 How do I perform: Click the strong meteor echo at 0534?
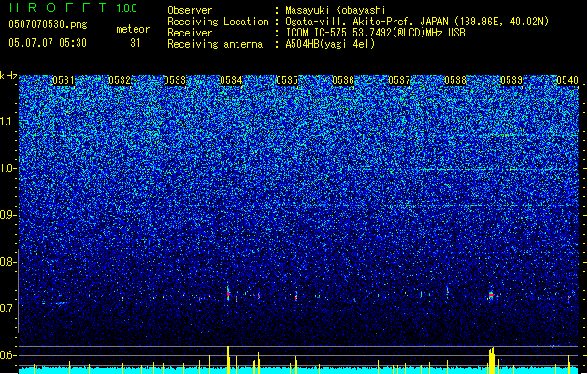228,293
